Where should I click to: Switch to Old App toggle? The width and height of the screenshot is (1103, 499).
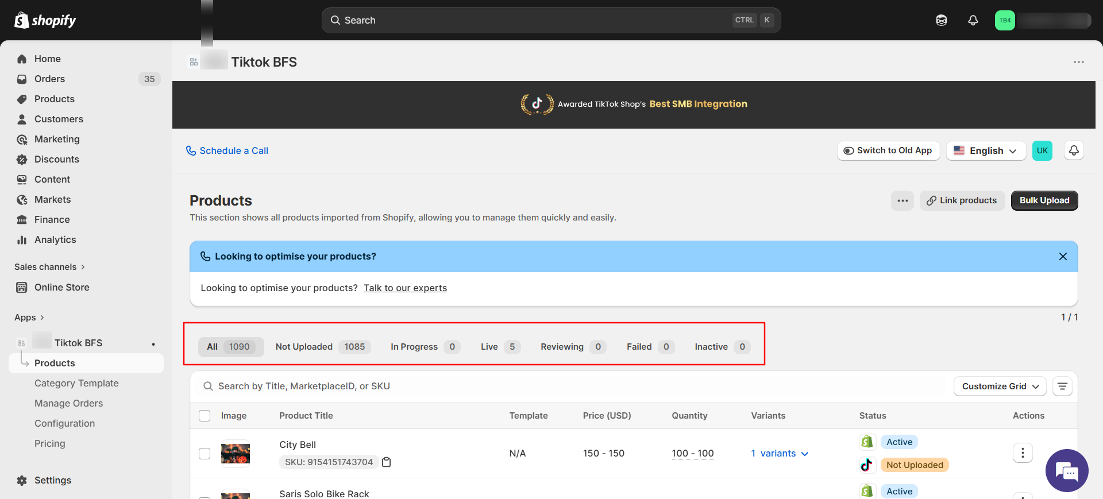[x=888, y=150]
